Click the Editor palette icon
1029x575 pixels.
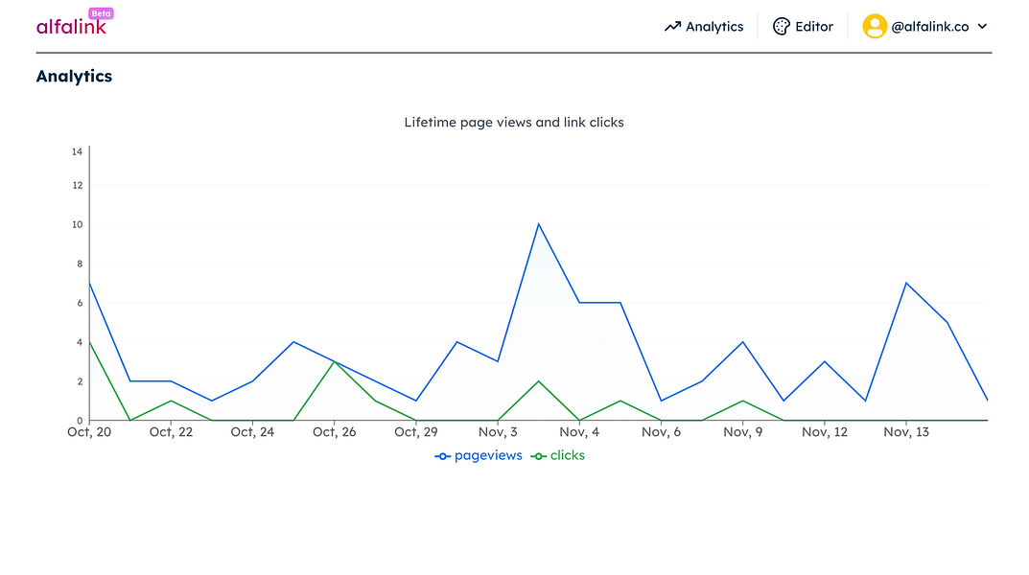tap(781, 26)
